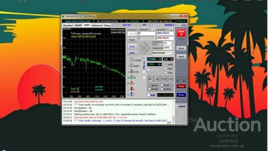Click the down arrow on the diamond navigator
The height and width of the screenshot is (151, 268).
tap(144, 52)
